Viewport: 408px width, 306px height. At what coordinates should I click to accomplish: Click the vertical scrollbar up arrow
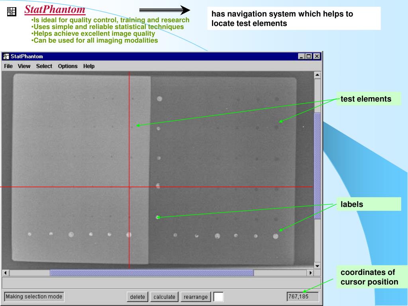(317, 75)
